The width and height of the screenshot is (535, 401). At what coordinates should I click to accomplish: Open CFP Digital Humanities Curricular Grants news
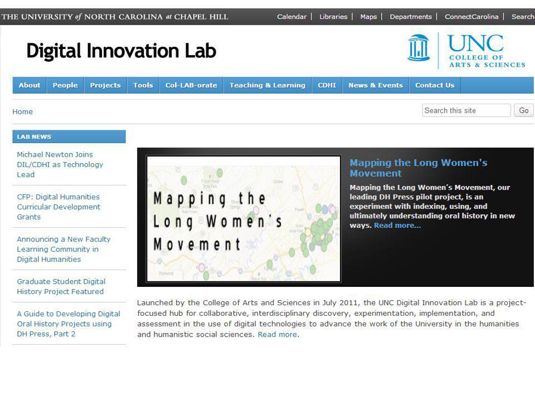[x=59, y=207]
